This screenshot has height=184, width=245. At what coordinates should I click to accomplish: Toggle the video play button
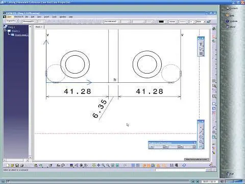[3, 181]
